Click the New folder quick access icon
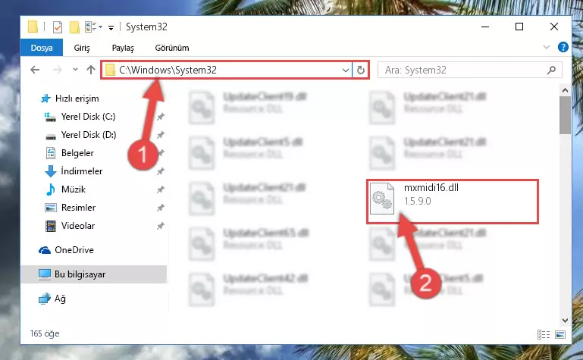The width and height of the screenshot is (583, 360). point(74,27)
